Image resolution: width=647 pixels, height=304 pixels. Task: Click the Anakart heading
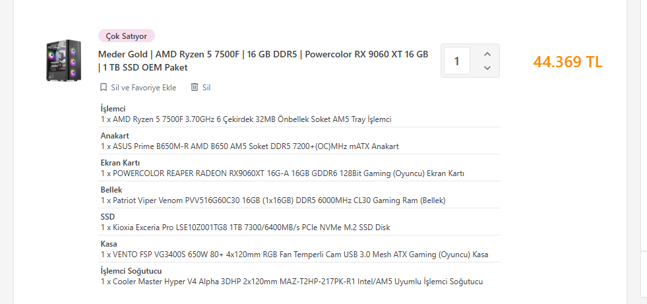tap(115, 136)
